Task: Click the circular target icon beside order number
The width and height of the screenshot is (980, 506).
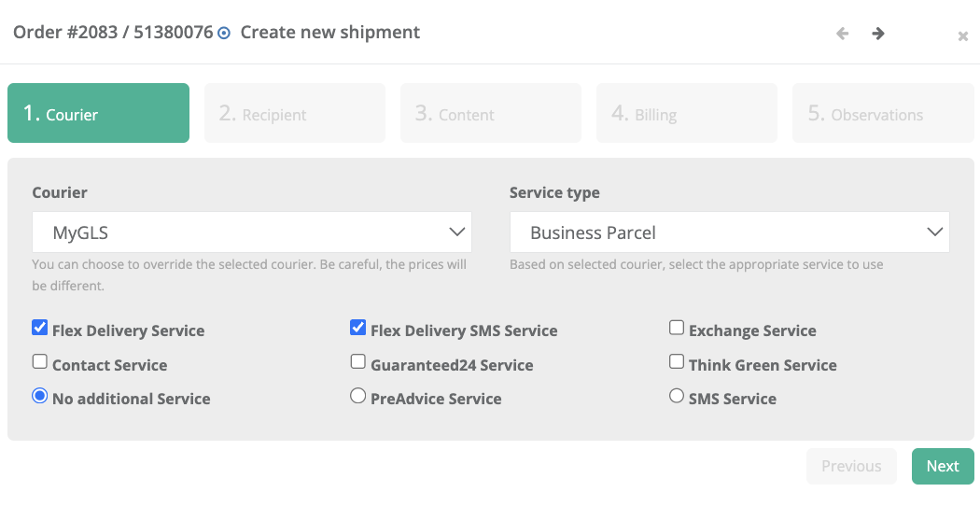Action: 224,33
